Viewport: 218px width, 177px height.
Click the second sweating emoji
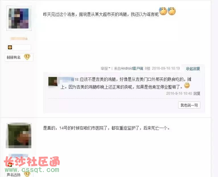172,11
